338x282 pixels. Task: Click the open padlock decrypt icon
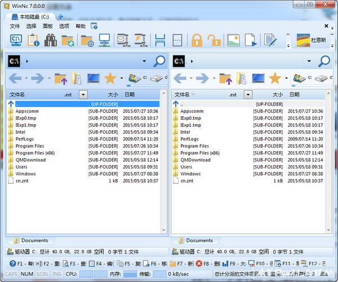pos(214,40)
